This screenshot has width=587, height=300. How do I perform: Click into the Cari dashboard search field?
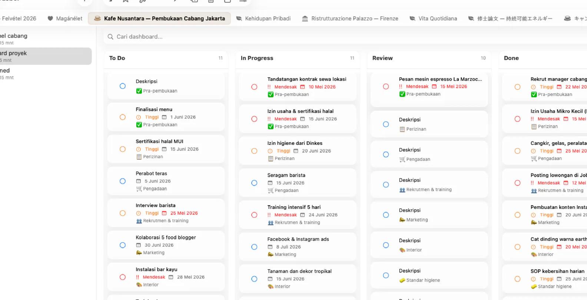click(345, 37)
